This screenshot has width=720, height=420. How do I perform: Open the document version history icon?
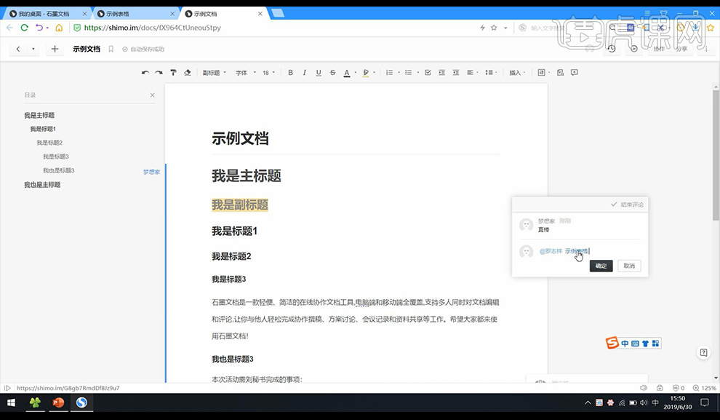coord(612,49)
